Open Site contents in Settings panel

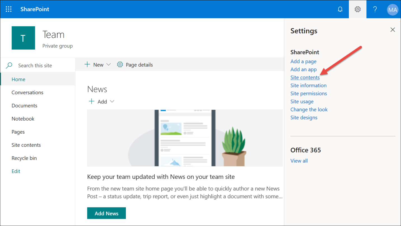pyautogui.click(x=305, y=77)
